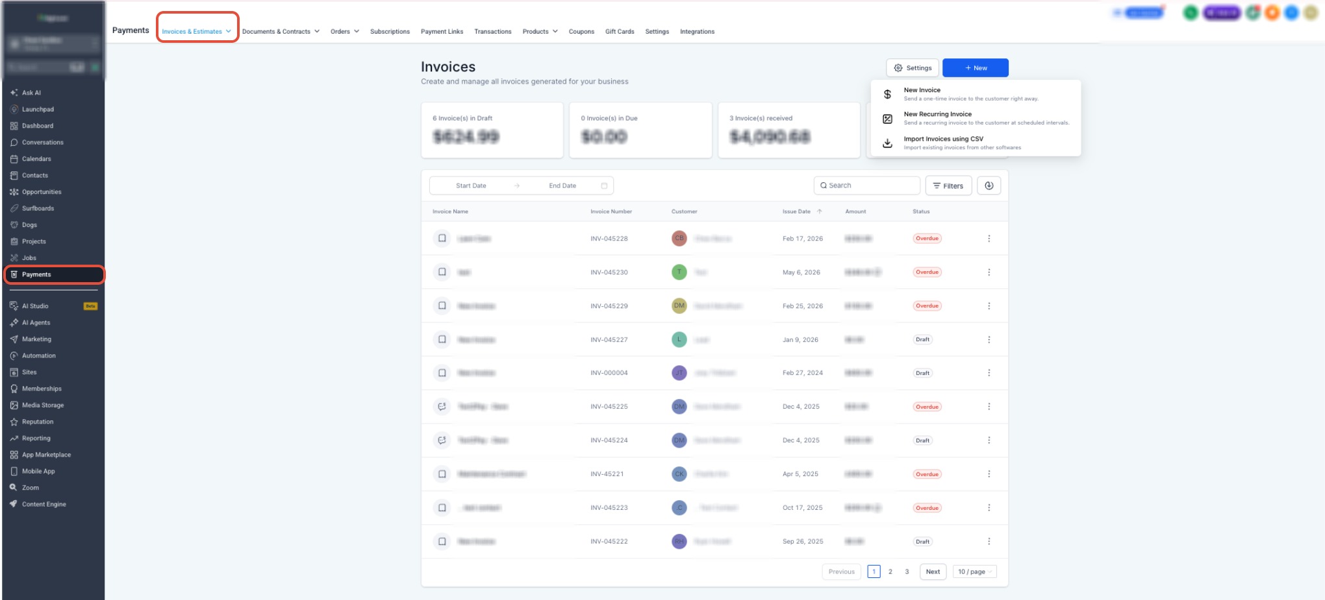Expand the Products dropdown in top navigation

(540, 31)
